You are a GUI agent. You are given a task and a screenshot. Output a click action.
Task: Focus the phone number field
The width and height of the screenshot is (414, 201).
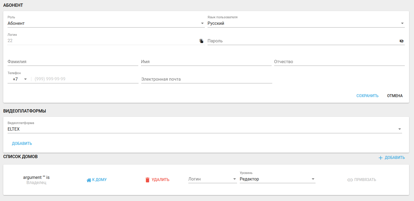(x=85, y=79)
